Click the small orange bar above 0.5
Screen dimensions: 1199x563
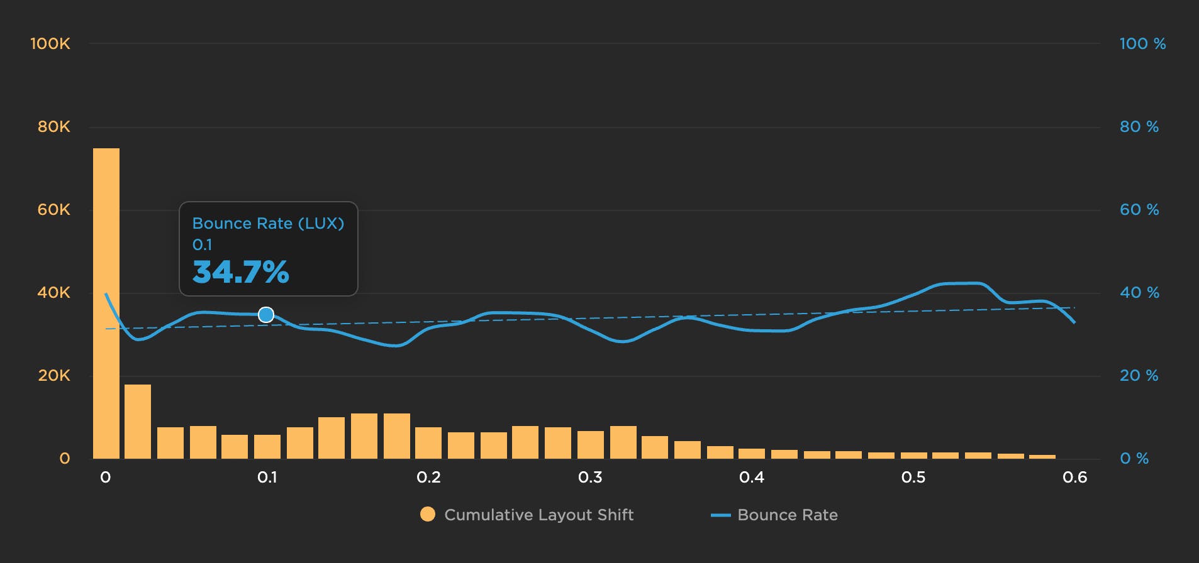coord(913,455)
